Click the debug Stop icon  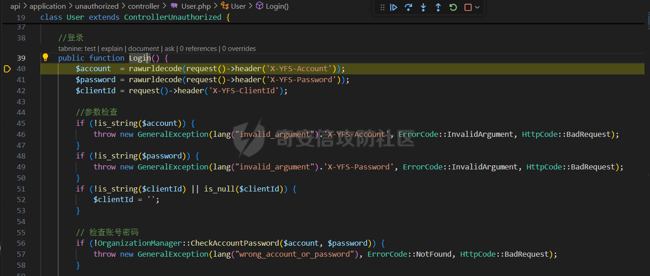pyautogui.click(x=468, y=7)
